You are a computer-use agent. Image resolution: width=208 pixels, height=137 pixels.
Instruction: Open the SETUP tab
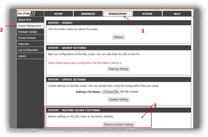(58, 14)
